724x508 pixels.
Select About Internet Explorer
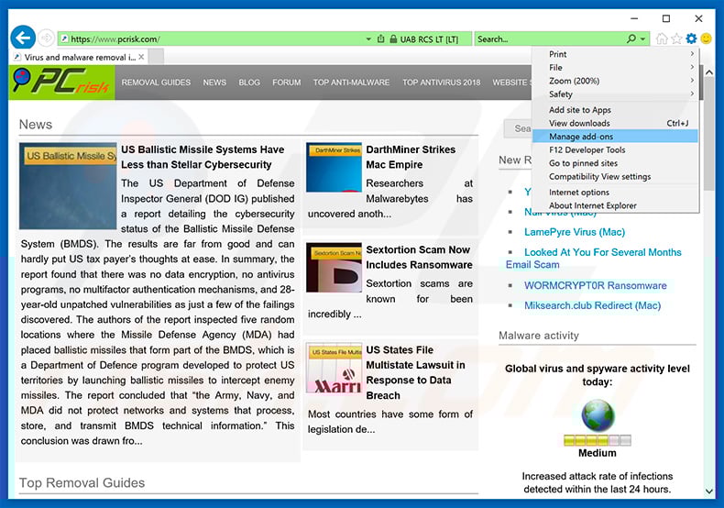(616, 206)
